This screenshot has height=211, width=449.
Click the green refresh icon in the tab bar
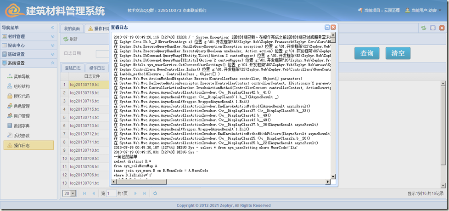[423, 29]
